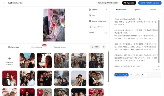Select the wedding couple red background thumbnail

point(10,78)
